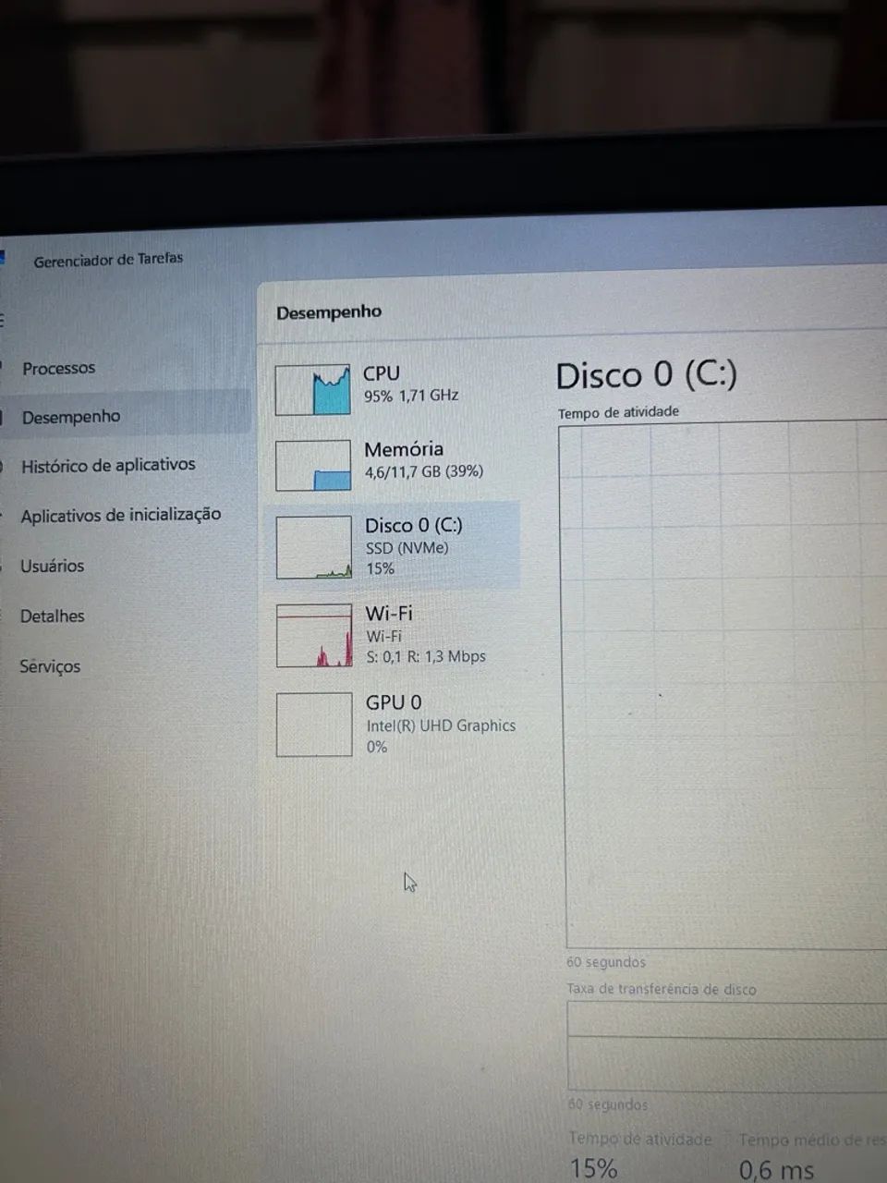Click the Gerenciador de Tarefas window title
The image size is (887, 1183).
[108, 261]
